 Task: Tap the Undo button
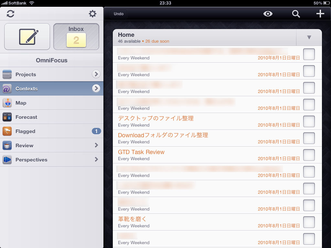click(x=119, y=14)
